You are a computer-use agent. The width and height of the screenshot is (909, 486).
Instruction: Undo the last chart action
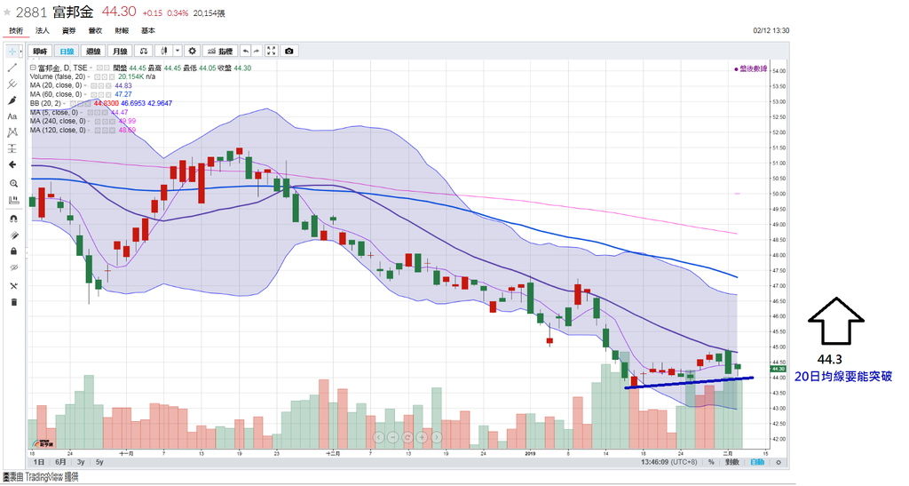[245, 51]
